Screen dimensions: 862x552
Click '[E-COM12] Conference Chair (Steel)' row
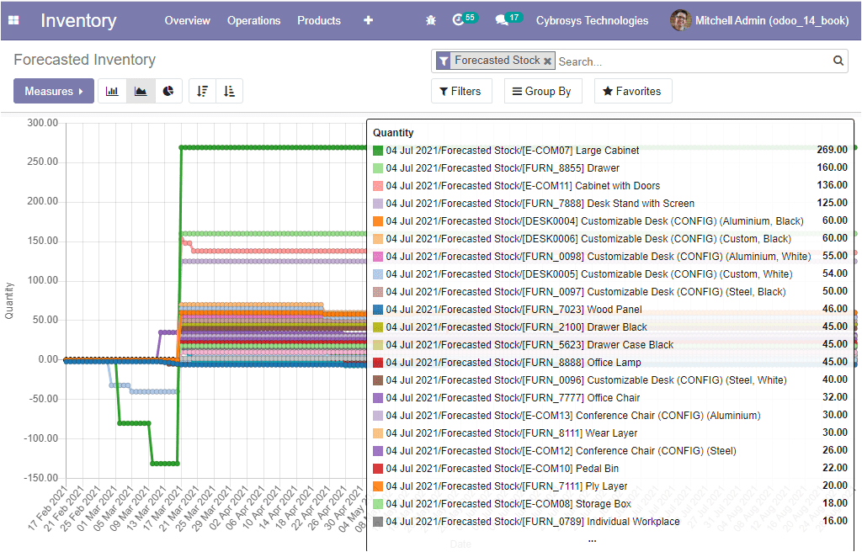tap(610, 450)
